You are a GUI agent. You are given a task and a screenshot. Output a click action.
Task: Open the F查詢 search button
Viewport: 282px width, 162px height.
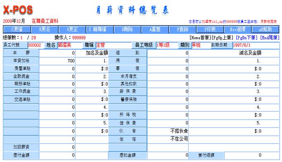click(182, 29)
